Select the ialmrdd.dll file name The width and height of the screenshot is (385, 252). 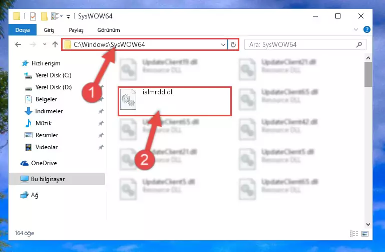pyautogui.click(x=158, y=92)
